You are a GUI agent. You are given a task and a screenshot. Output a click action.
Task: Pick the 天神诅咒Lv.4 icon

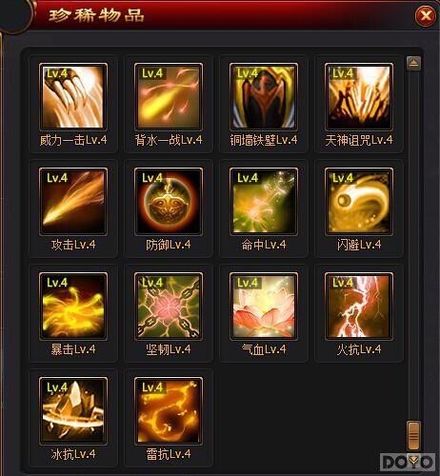(359, 97)
